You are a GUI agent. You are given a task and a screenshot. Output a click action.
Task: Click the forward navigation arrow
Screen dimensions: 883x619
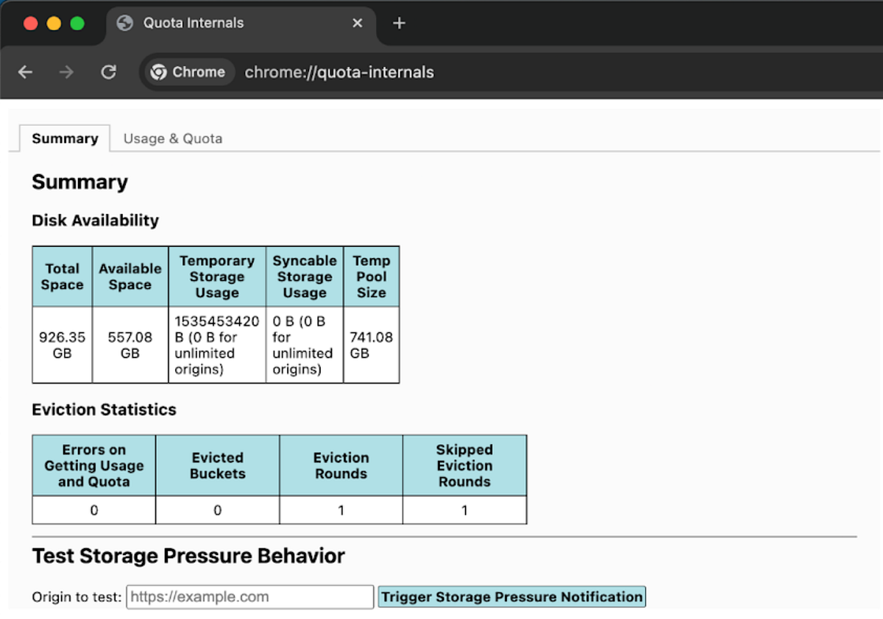[x=65, y=71]
